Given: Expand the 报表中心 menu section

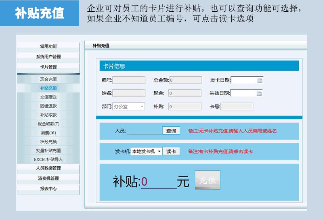Looking at the screenshot, I should 48,189.
